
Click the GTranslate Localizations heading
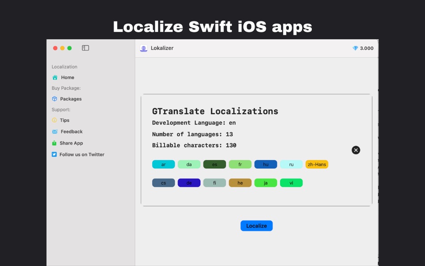(x=215, y=112)
